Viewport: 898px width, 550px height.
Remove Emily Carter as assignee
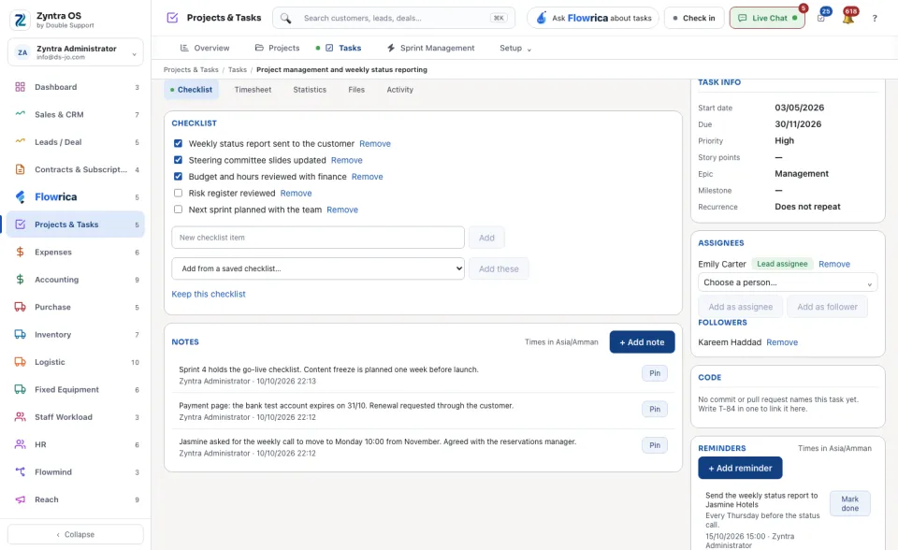tap(833, 264)
